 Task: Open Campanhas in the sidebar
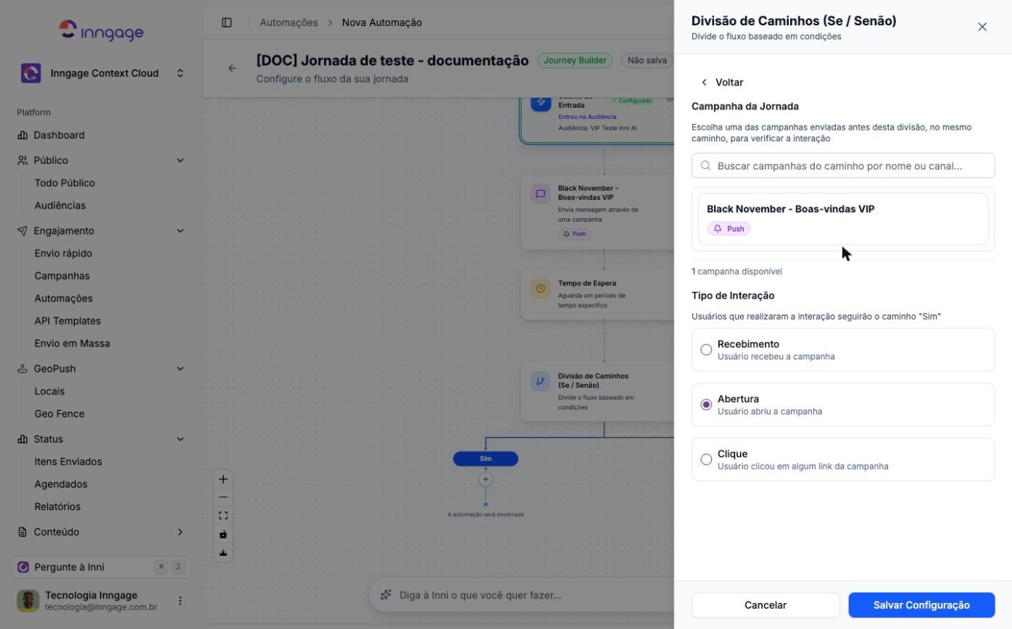pyautogui.click(x=62, y=275)
